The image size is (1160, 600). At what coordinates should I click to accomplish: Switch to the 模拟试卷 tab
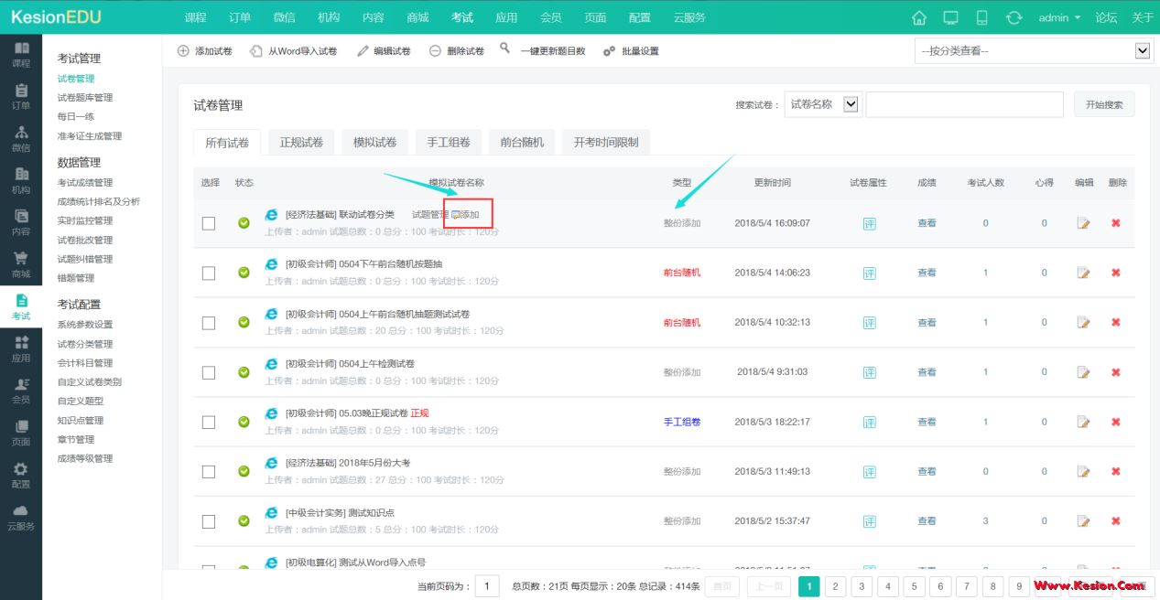click(374, 142)
